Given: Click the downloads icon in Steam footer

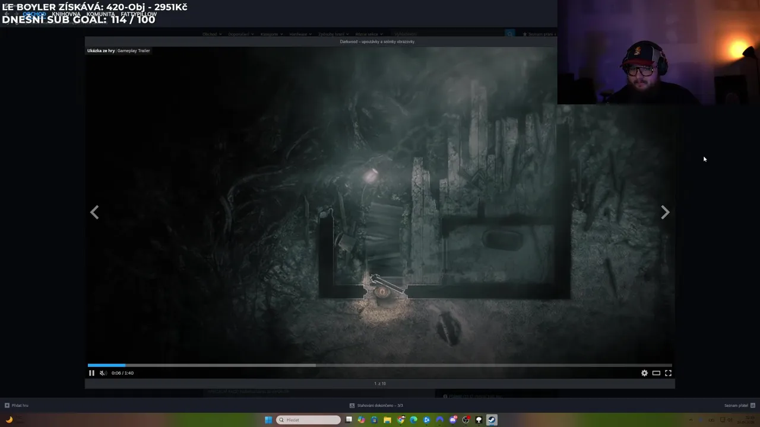Looking at the screenshot, I should point(352,406).
